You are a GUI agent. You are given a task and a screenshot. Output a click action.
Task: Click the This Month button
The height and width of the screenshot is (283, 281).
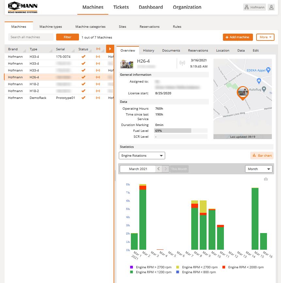click(x=179, y=169)
